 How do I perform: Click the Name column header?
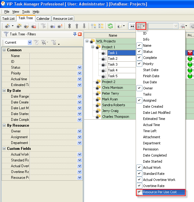pos(113,35)
